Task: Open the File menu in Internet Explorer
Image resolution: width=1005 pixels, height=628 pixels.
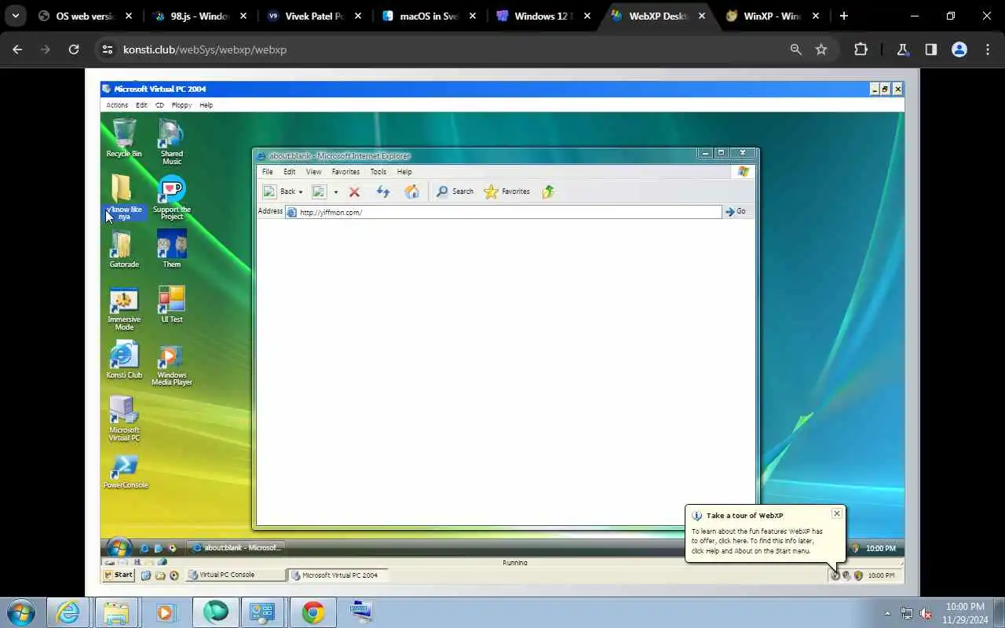Action: click(x=267, y=172)
